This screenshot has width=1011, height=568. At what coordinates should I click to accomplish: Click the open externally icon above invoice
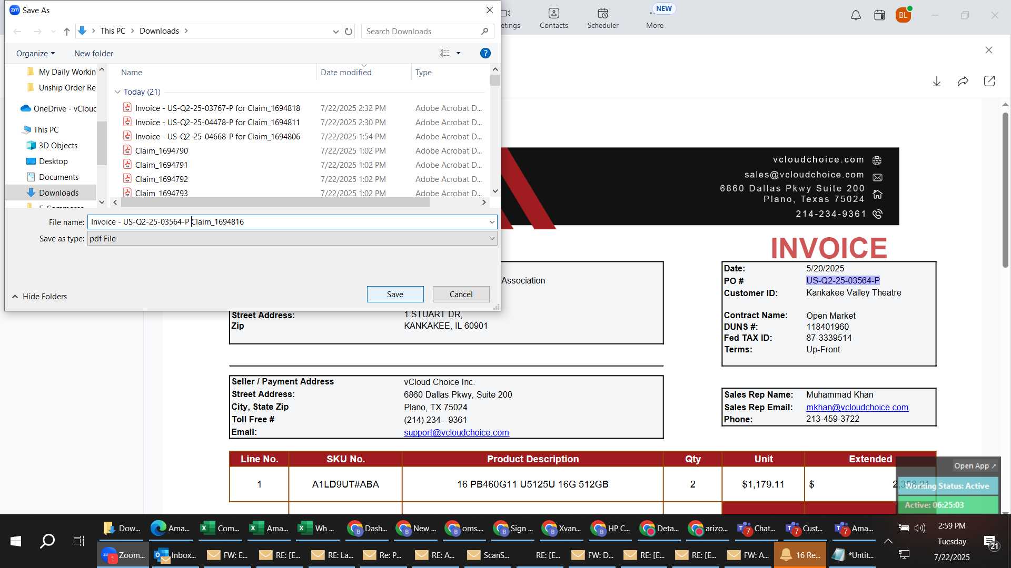pos(989,81)
